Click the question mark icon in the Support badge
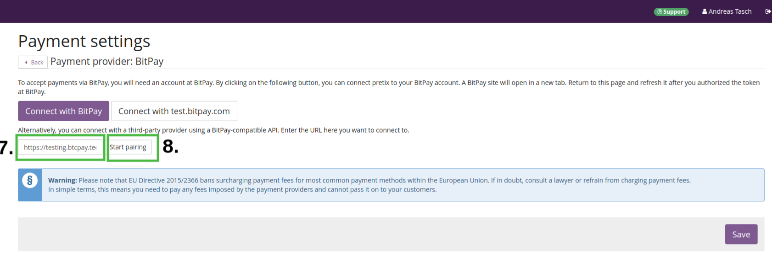 [660, 12]
